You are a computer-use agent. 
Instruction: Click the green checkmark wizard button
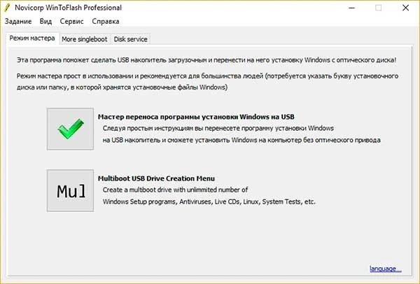tap(70, 129)
